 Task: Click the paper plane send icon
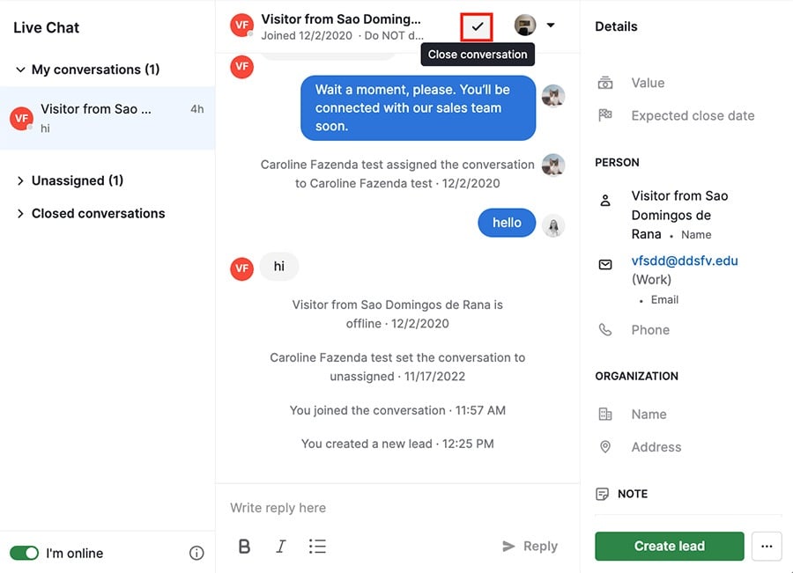point(509,546)
